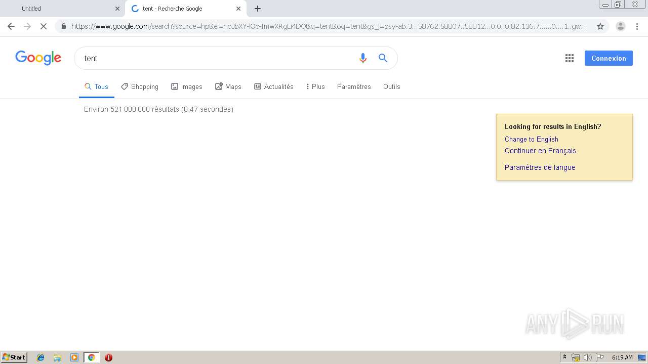Viewport: 648px width, 364px height.
Task: Open the network tray icon
Action: point(576,357)
